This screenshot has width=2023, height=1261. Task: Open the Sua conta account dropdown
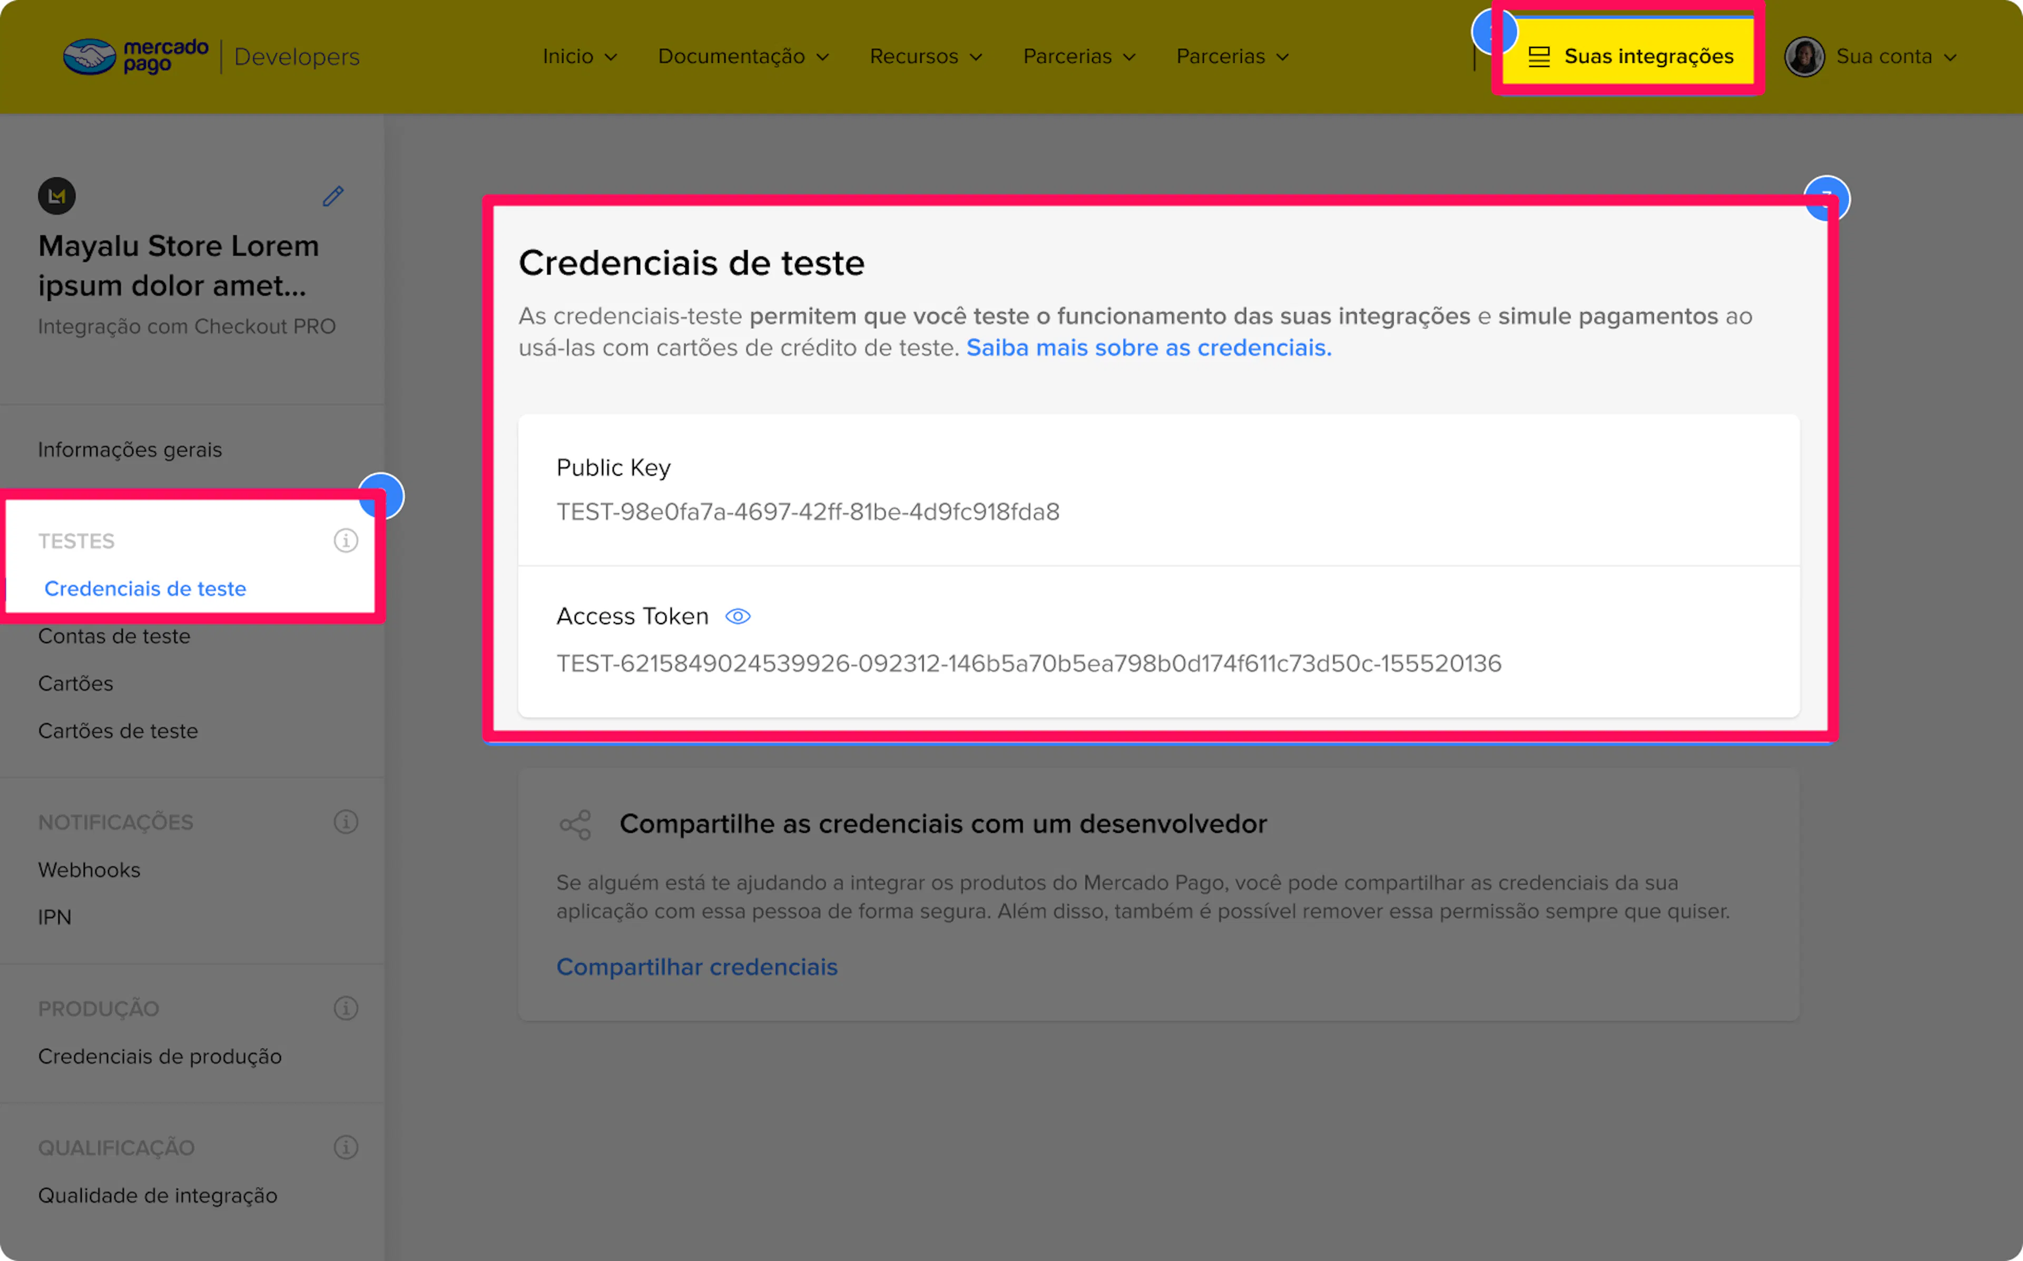click(x=1870, y=56)
